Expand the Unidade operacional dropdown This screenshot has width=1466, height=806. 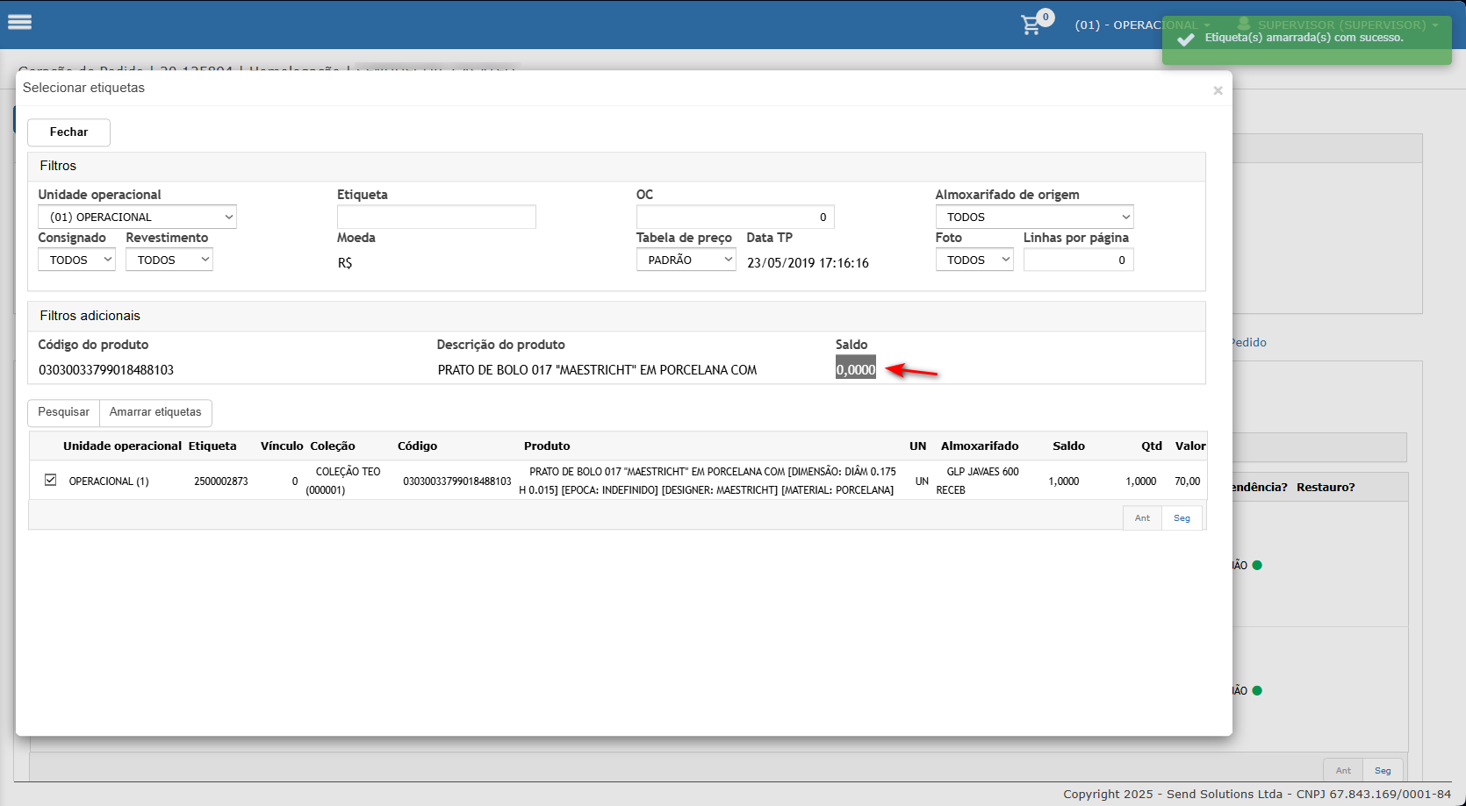pyautogui.click(x=137, y=217)
